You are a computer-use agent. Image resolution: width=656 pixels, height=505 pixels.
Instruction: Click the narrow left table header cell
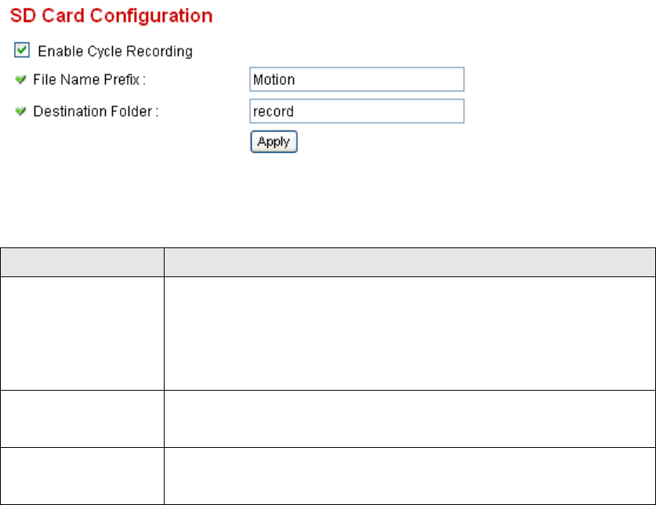pyautogui.click(x=82, y=262)
